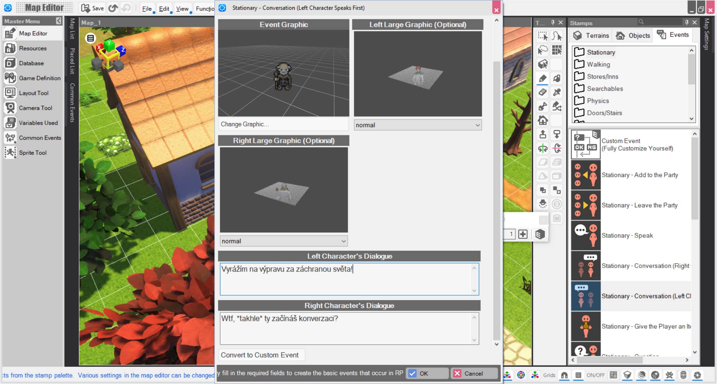
Task: Open Map Editor from Master Menu
Action: 33,34
